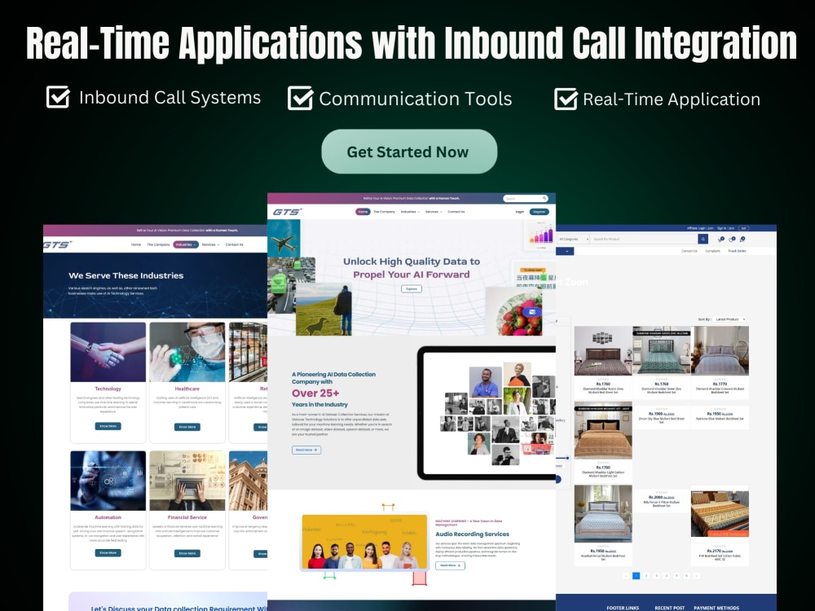The height and width of the screenshot is (611, 815).
Task: Click the light golden bedsheet product image
Action: coord(603,432)
